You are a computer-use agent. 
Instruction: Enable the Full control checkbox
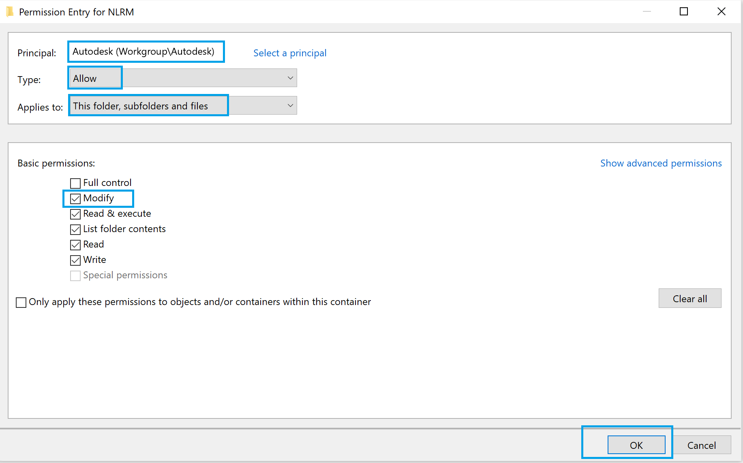(x=75, y=183)
